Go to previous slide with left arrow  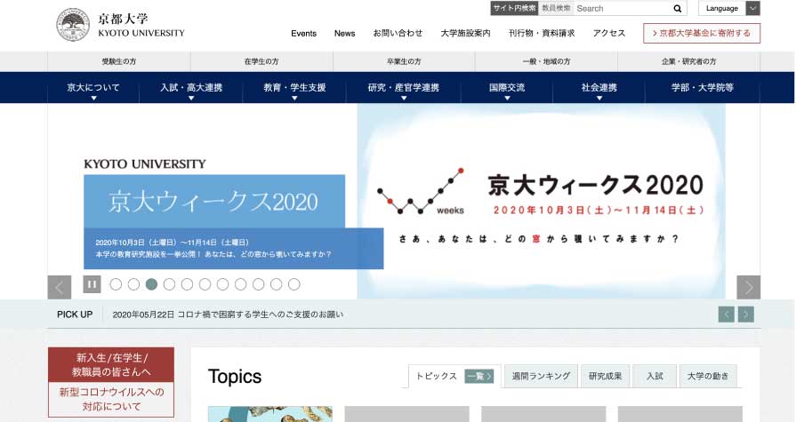(x=60, y=288)
